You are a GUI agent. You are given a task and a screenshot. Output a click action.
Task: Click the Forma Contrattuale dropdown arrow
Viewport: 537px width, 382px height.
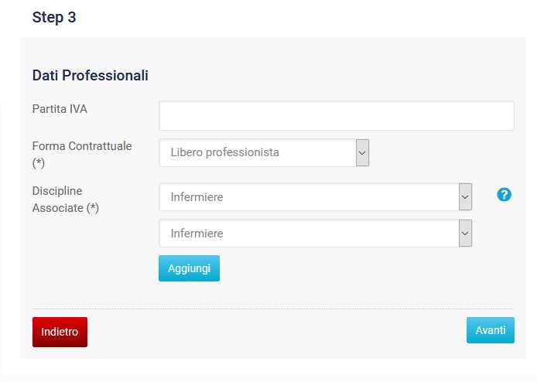click(362, 152)
